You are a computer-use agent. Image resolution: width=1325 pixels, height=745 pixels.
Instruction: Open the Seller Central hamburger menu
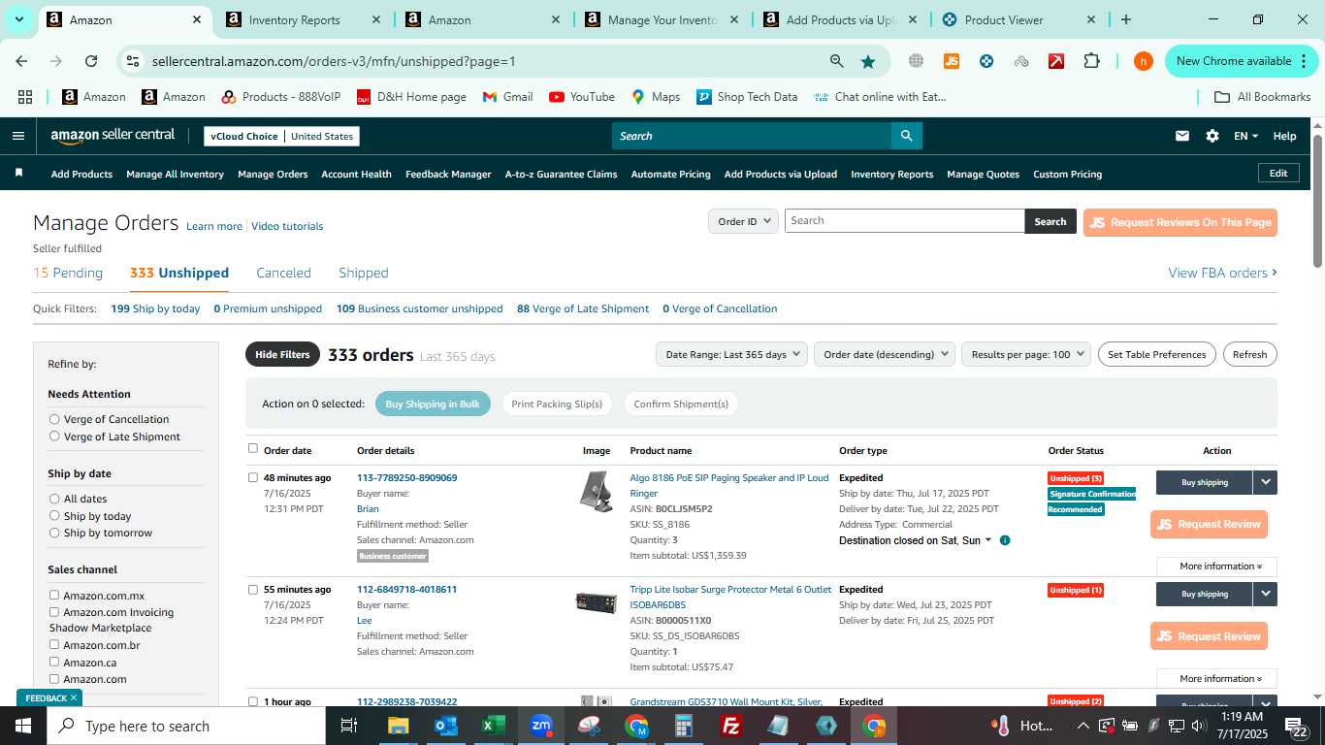tap(17, 136)
